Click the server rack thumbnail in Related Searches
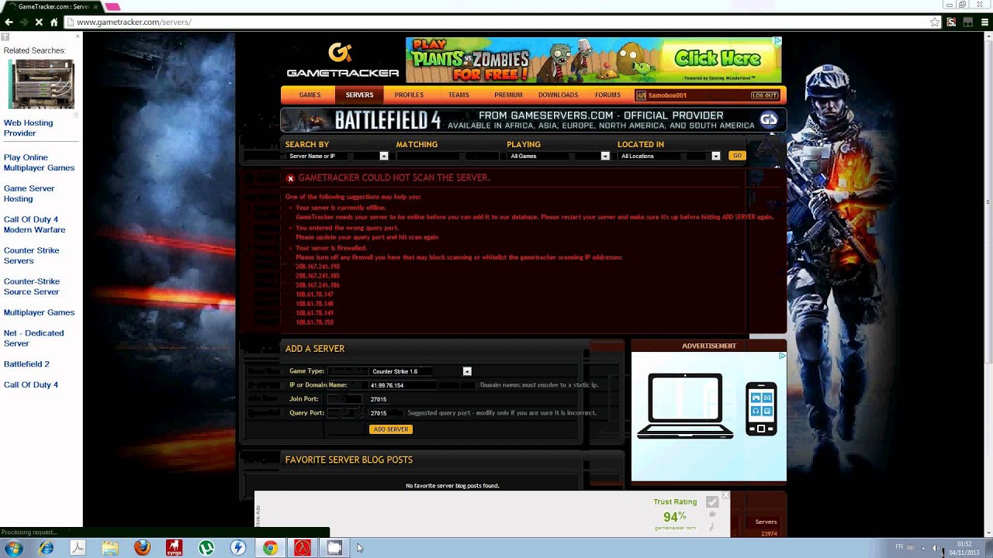The width and height of the screenshot is (993, 558). [x=42, y=84]
